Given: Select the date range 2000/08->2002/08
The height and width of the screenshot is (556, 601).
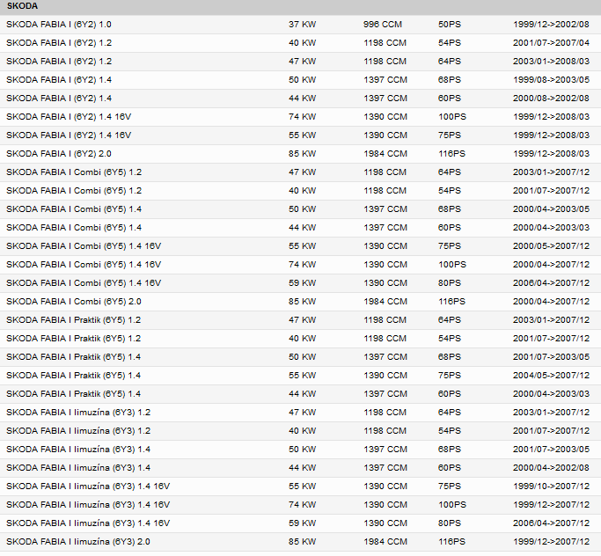Looking at the screenshot, I should (x=551, y=99).
